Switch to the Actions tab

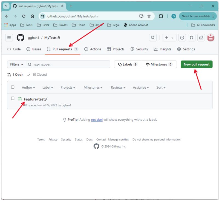[93, 49]
